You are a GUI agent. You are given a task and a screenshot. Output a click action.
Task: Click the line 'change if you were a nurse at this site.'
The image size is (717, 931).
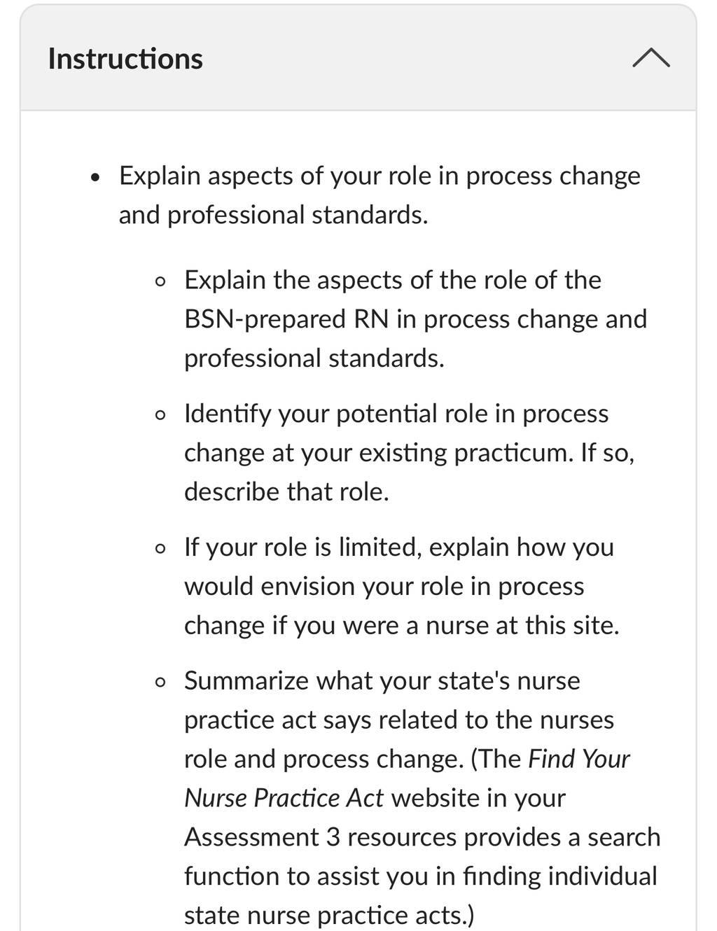(x=402, y=625)
